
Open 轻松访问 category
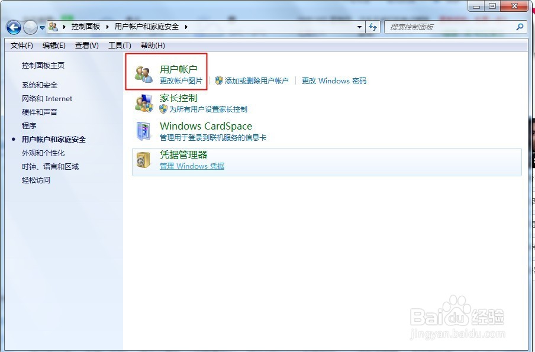(x=36, y=180)
